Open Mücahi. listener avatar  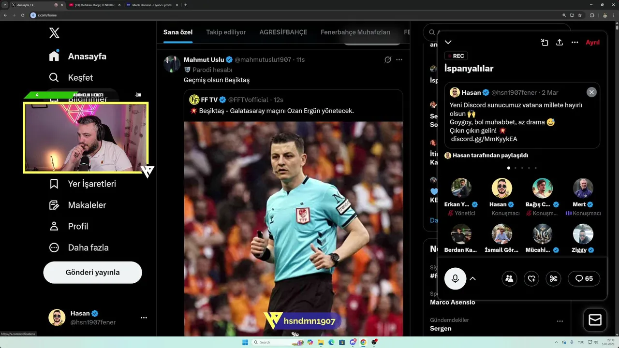pos(542,234)
